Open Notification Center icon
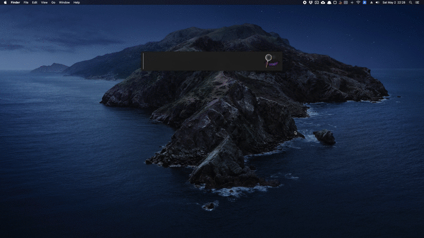 point(417,3)
